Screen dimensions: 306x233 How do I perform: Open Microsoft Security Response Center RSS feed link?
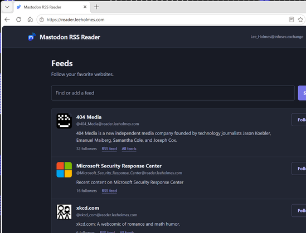(x=109, y=191)
